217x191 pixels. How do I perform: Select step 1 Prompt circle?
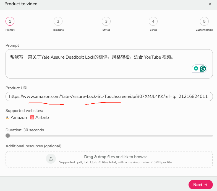pyautogui.click(x=10, y=21)
